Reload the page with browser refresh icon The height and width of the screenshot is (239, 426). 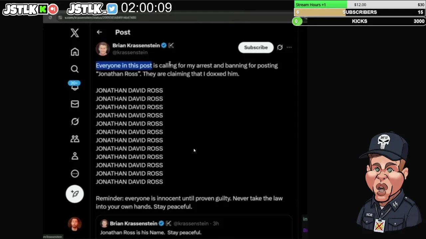(50, 18)
